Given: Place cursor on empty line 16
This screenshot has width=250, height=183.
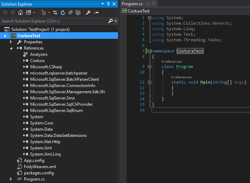Looking at the screenshot, I should coord(200,110).
